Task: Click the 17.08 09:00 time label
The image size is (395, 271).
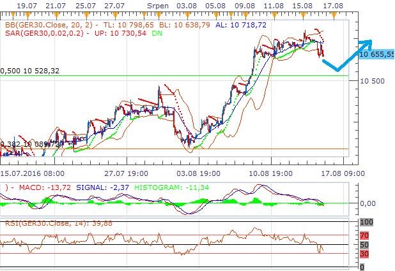Action: (x=343, y=173)
